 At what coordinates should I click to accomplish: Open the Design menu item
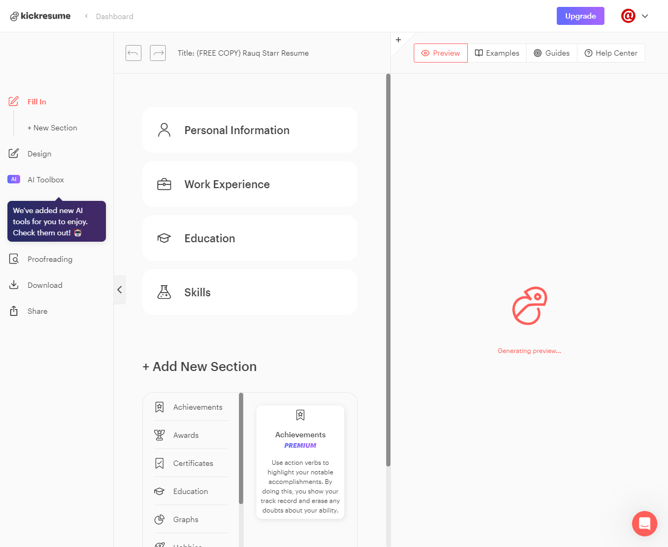click(x=39, y=154)
